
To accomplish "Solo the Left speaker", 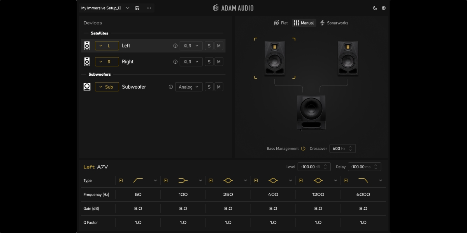I will point(209,46).
